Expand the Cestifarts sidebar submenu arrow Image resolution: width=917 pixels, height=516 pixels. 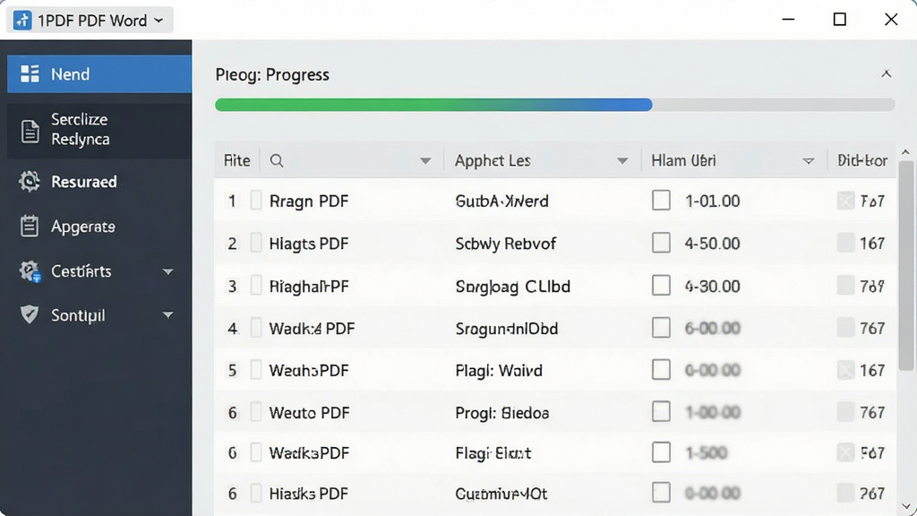[167, 271]
